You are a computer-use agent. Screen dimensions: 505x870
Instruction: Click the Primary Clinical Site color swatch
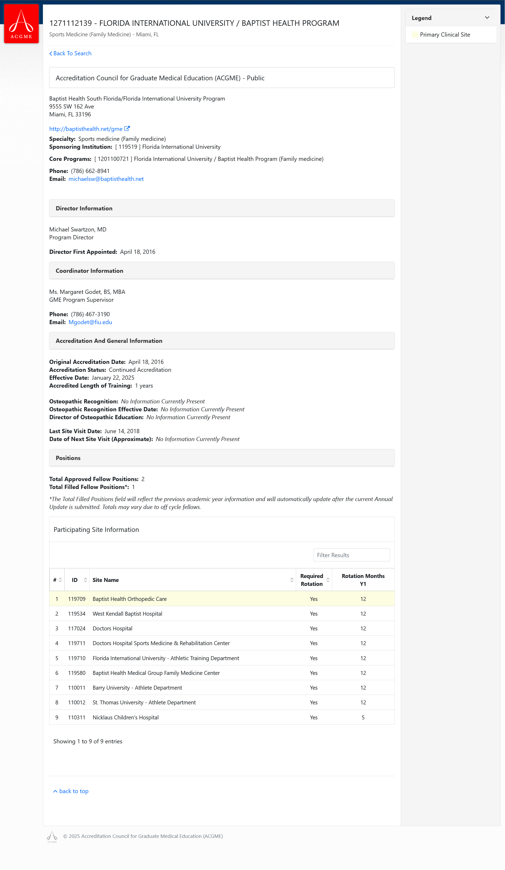coord(415,34)
